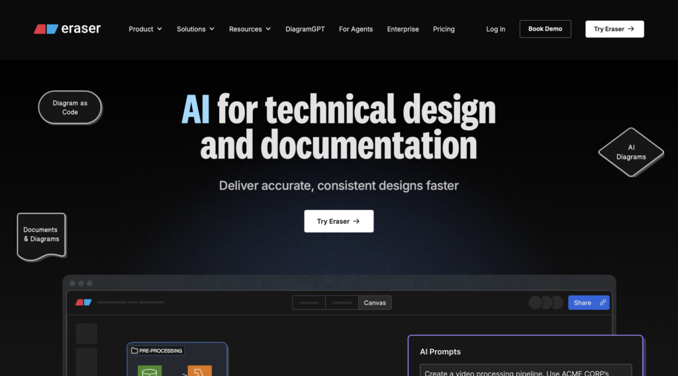
Task: Click Try Eraser button in header
Action: tap(614, 29)
